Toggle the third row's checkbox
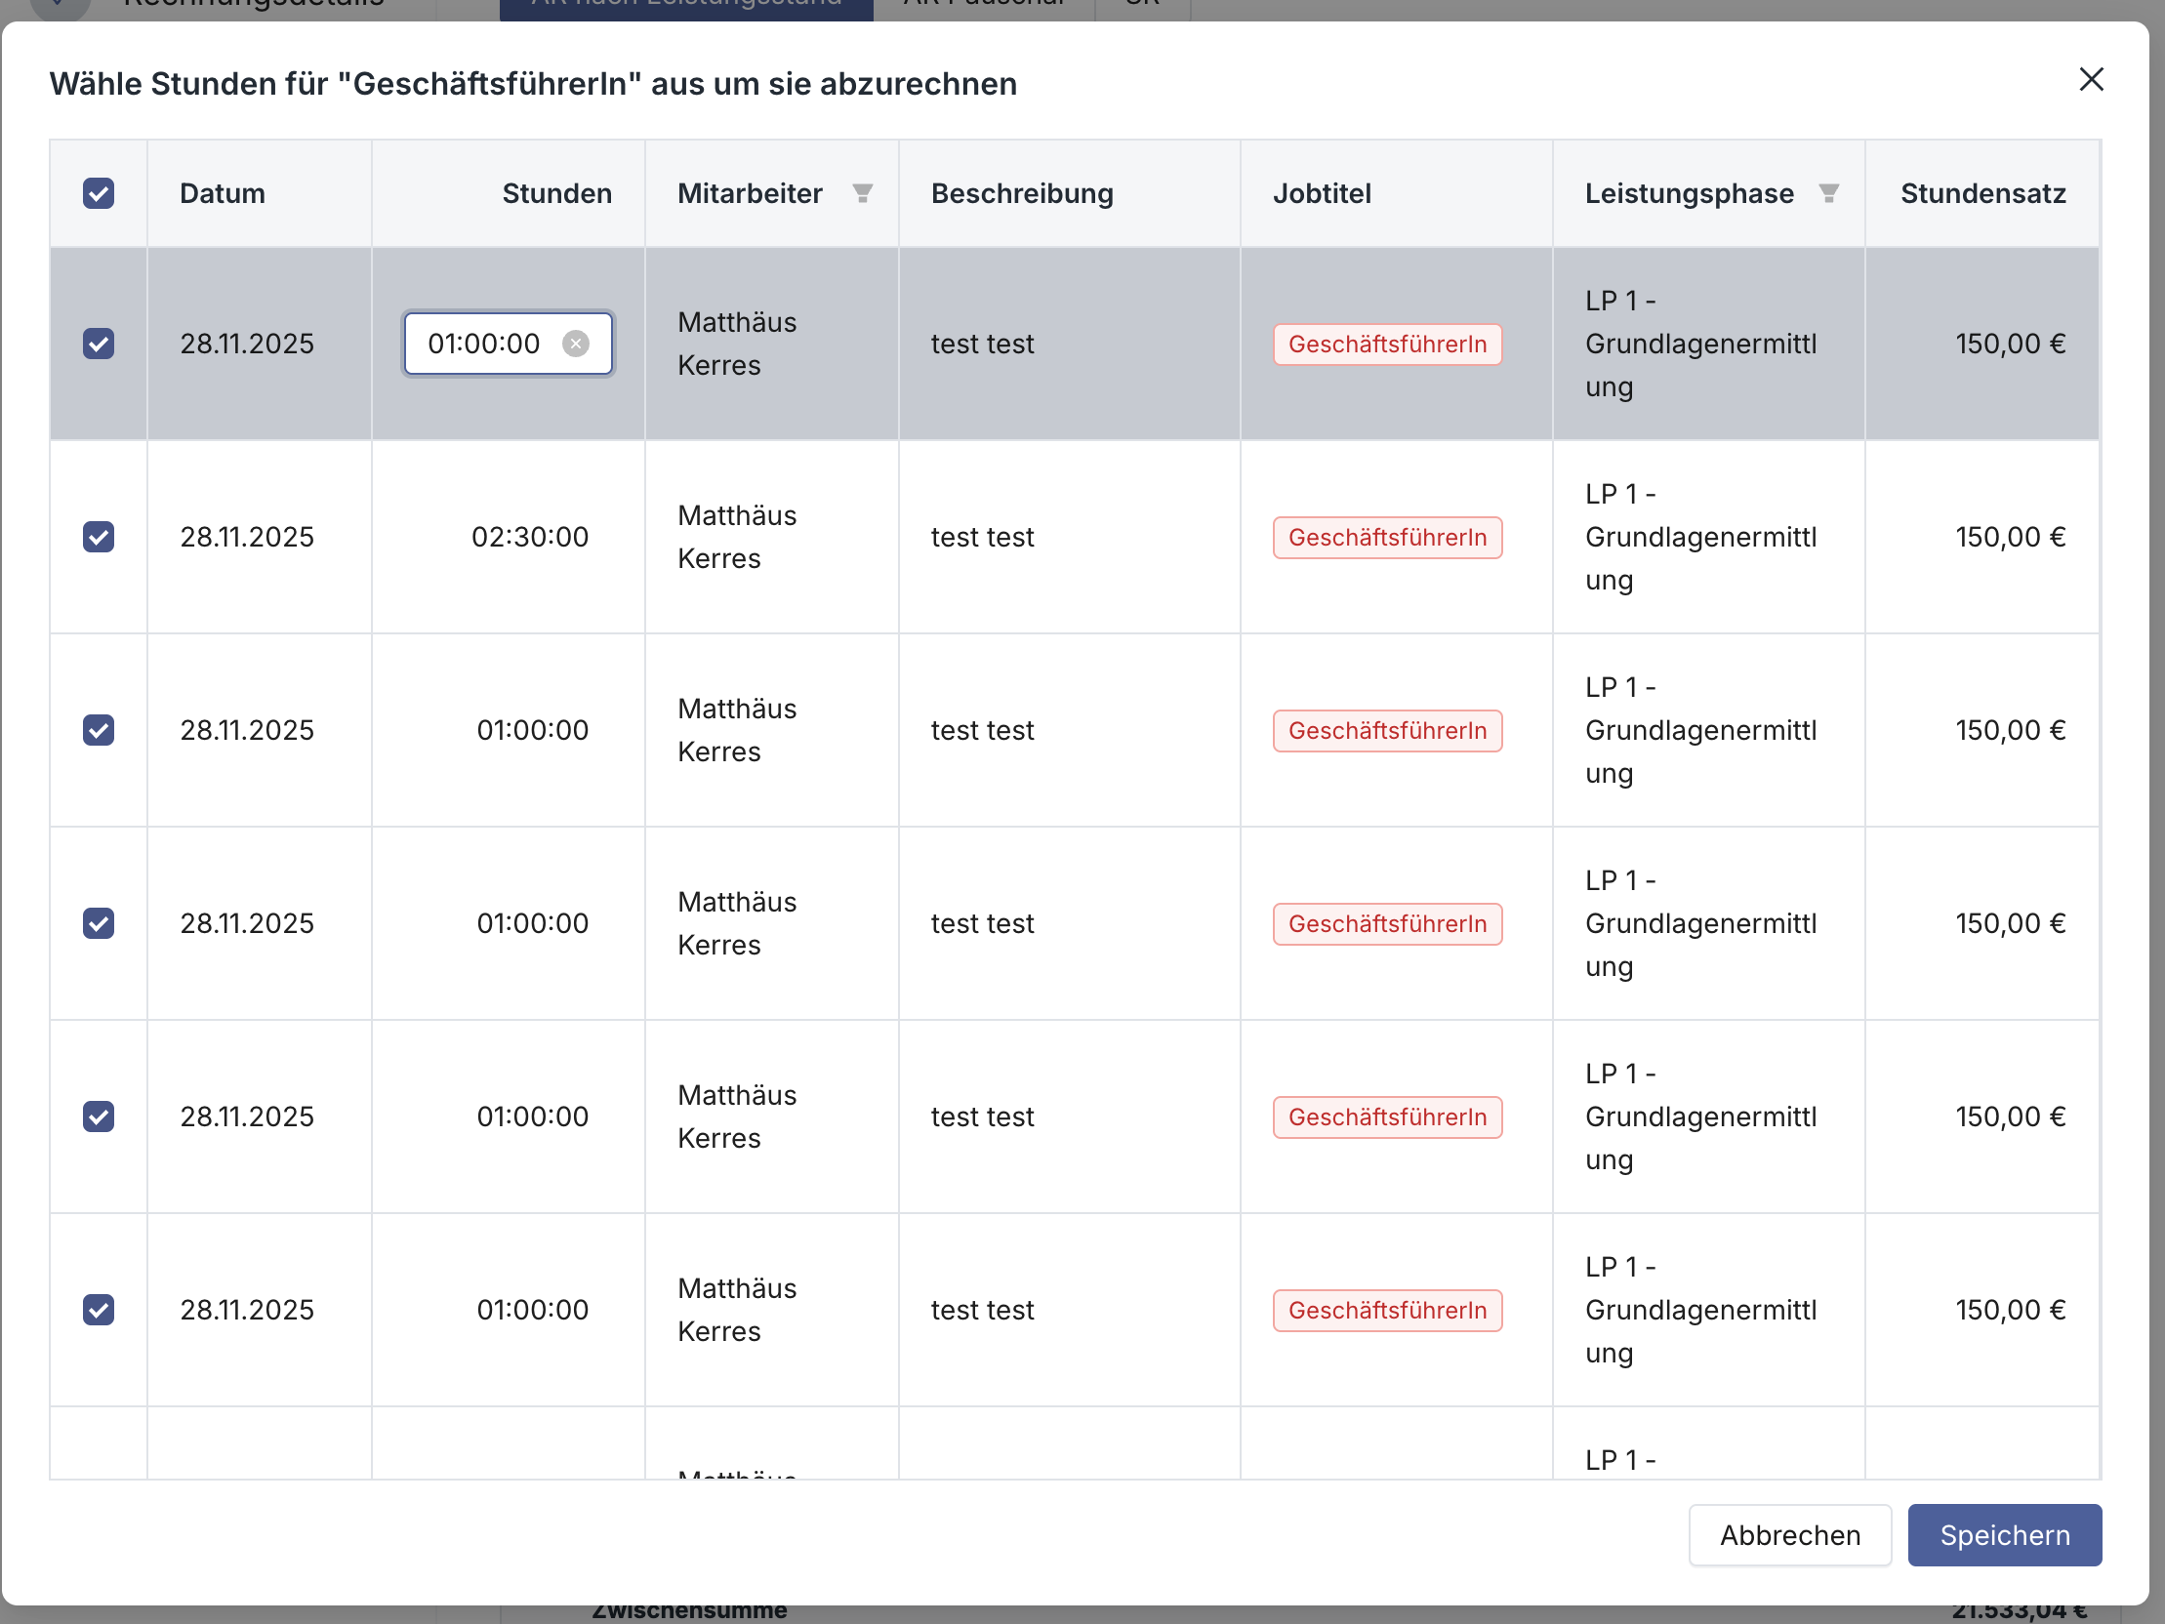The image size is (2165, 1624). point(99,730)
